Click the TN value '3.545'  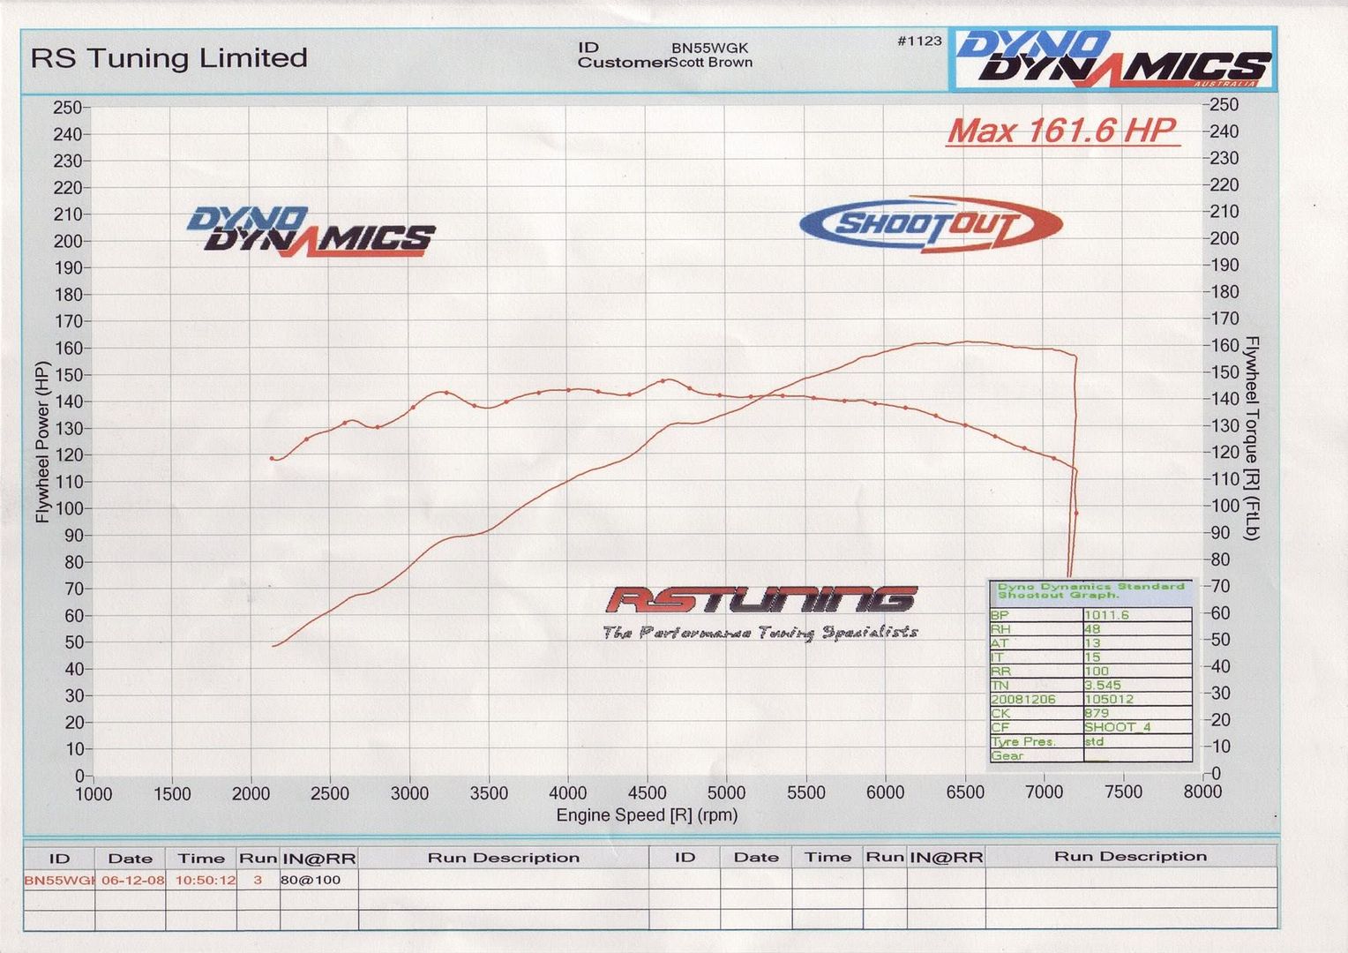pyautogui.click(x=1103, y=685)
